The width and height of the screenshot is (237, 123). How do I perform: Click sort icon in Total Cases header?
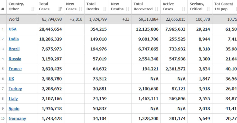(60, 9)
